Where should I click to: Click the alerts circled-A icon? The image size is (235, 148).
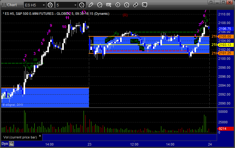[127, 5]
